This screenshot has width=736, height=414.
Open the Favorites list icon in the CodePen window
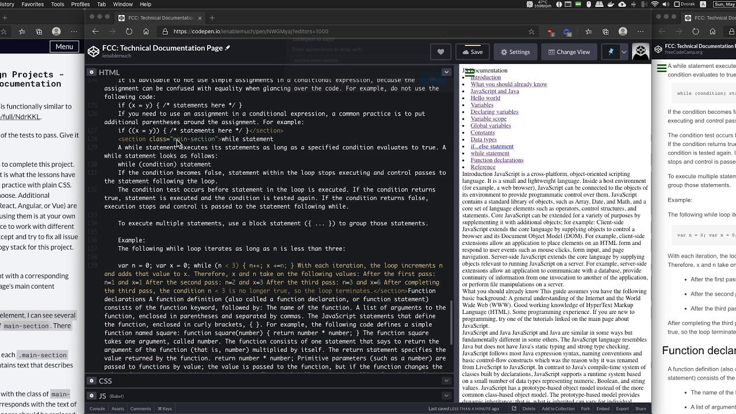[588, 32]
